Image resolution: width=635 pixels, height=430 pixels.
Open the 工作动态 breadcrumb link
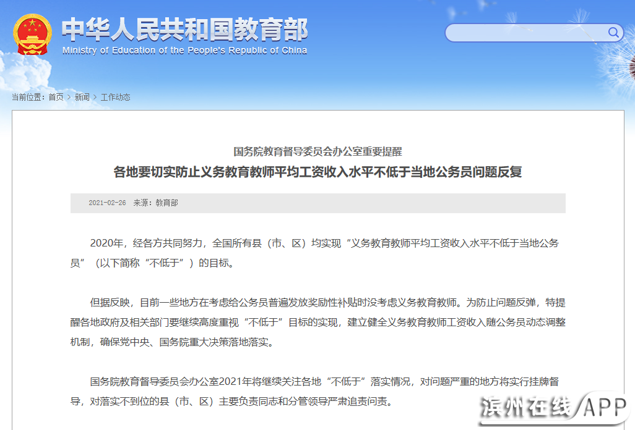[115, 97]
